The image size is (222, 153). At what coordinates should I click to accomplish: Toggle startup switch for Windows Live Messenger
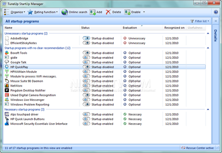pyautogui.click(x=86, y=100)
